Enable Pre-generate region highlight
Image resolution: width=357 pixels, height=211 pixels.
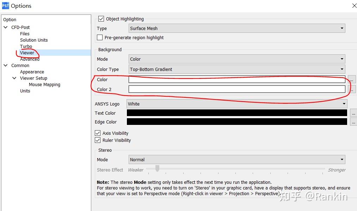tap(99, 37)
